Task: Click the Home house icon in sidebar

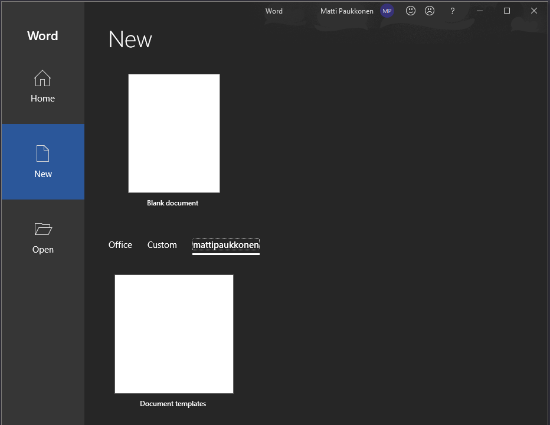Action: [42, 79]
